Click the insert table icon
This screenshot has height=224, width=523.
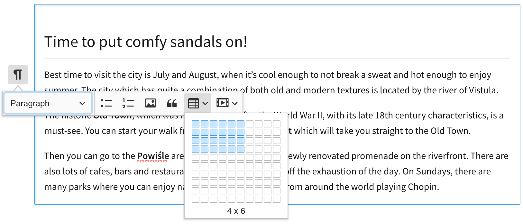point(194,103)
